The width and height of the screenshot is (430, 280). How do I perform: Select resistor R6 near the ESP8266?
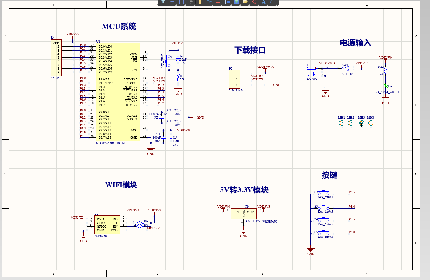pos(140,226)
